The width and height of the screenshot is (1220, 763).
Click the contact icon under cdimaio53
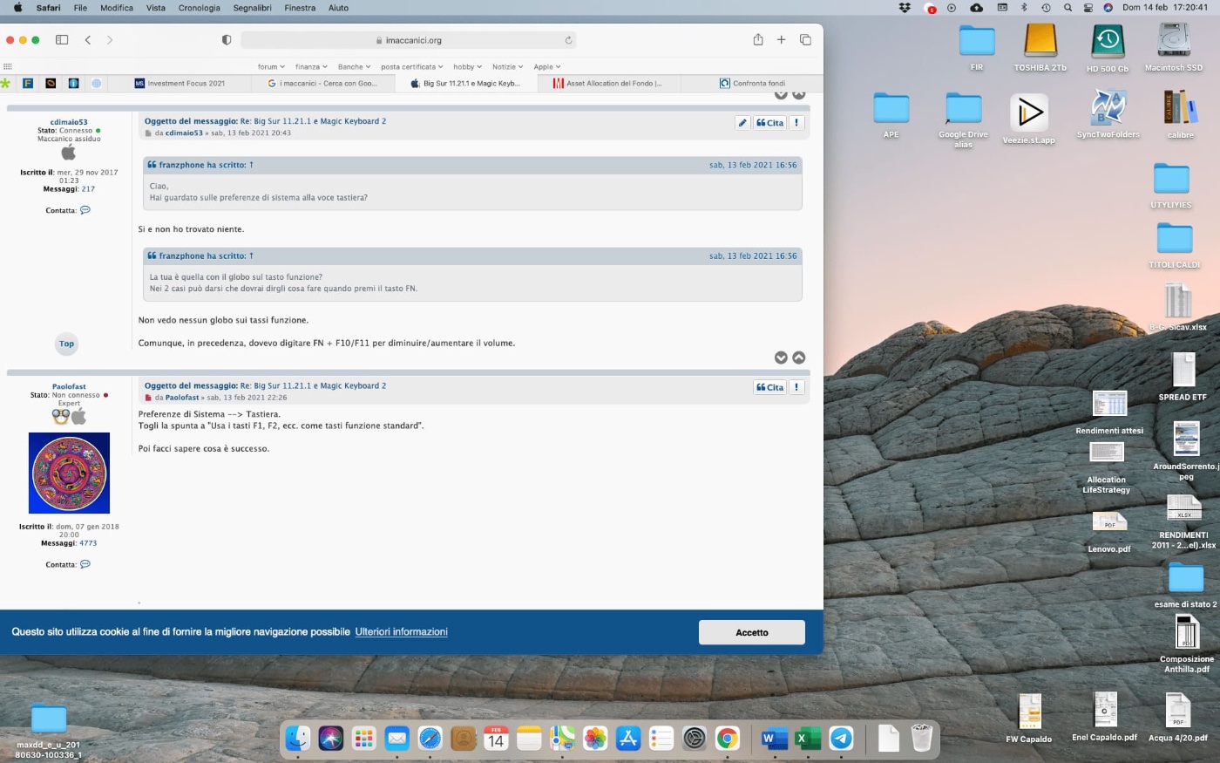[85, 210]
